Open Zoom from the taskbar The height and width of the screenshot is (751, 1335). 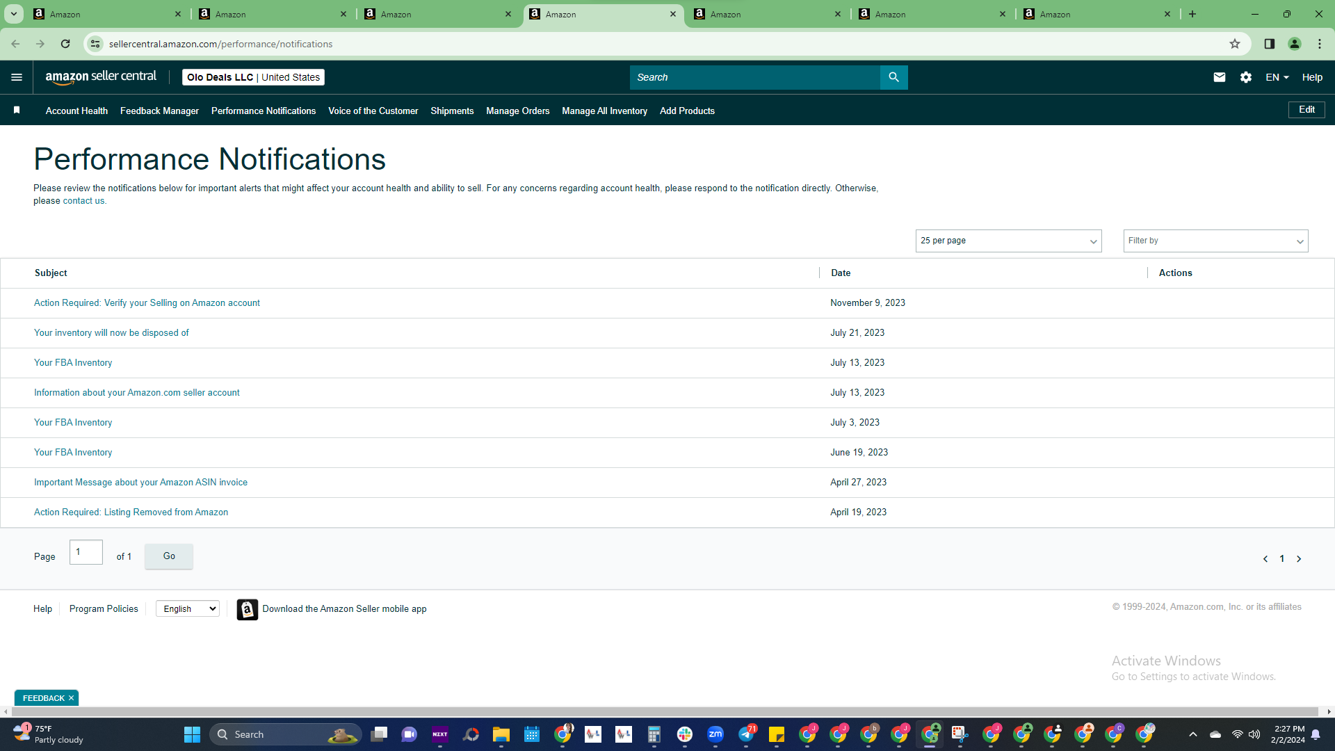715,734
